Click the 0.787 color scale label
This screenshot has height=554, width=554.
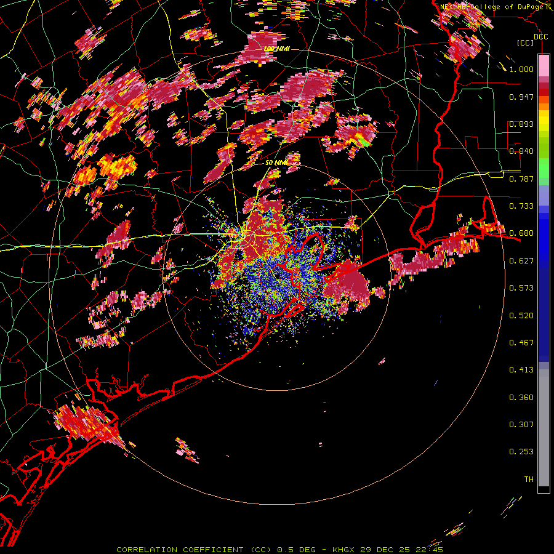521,179
